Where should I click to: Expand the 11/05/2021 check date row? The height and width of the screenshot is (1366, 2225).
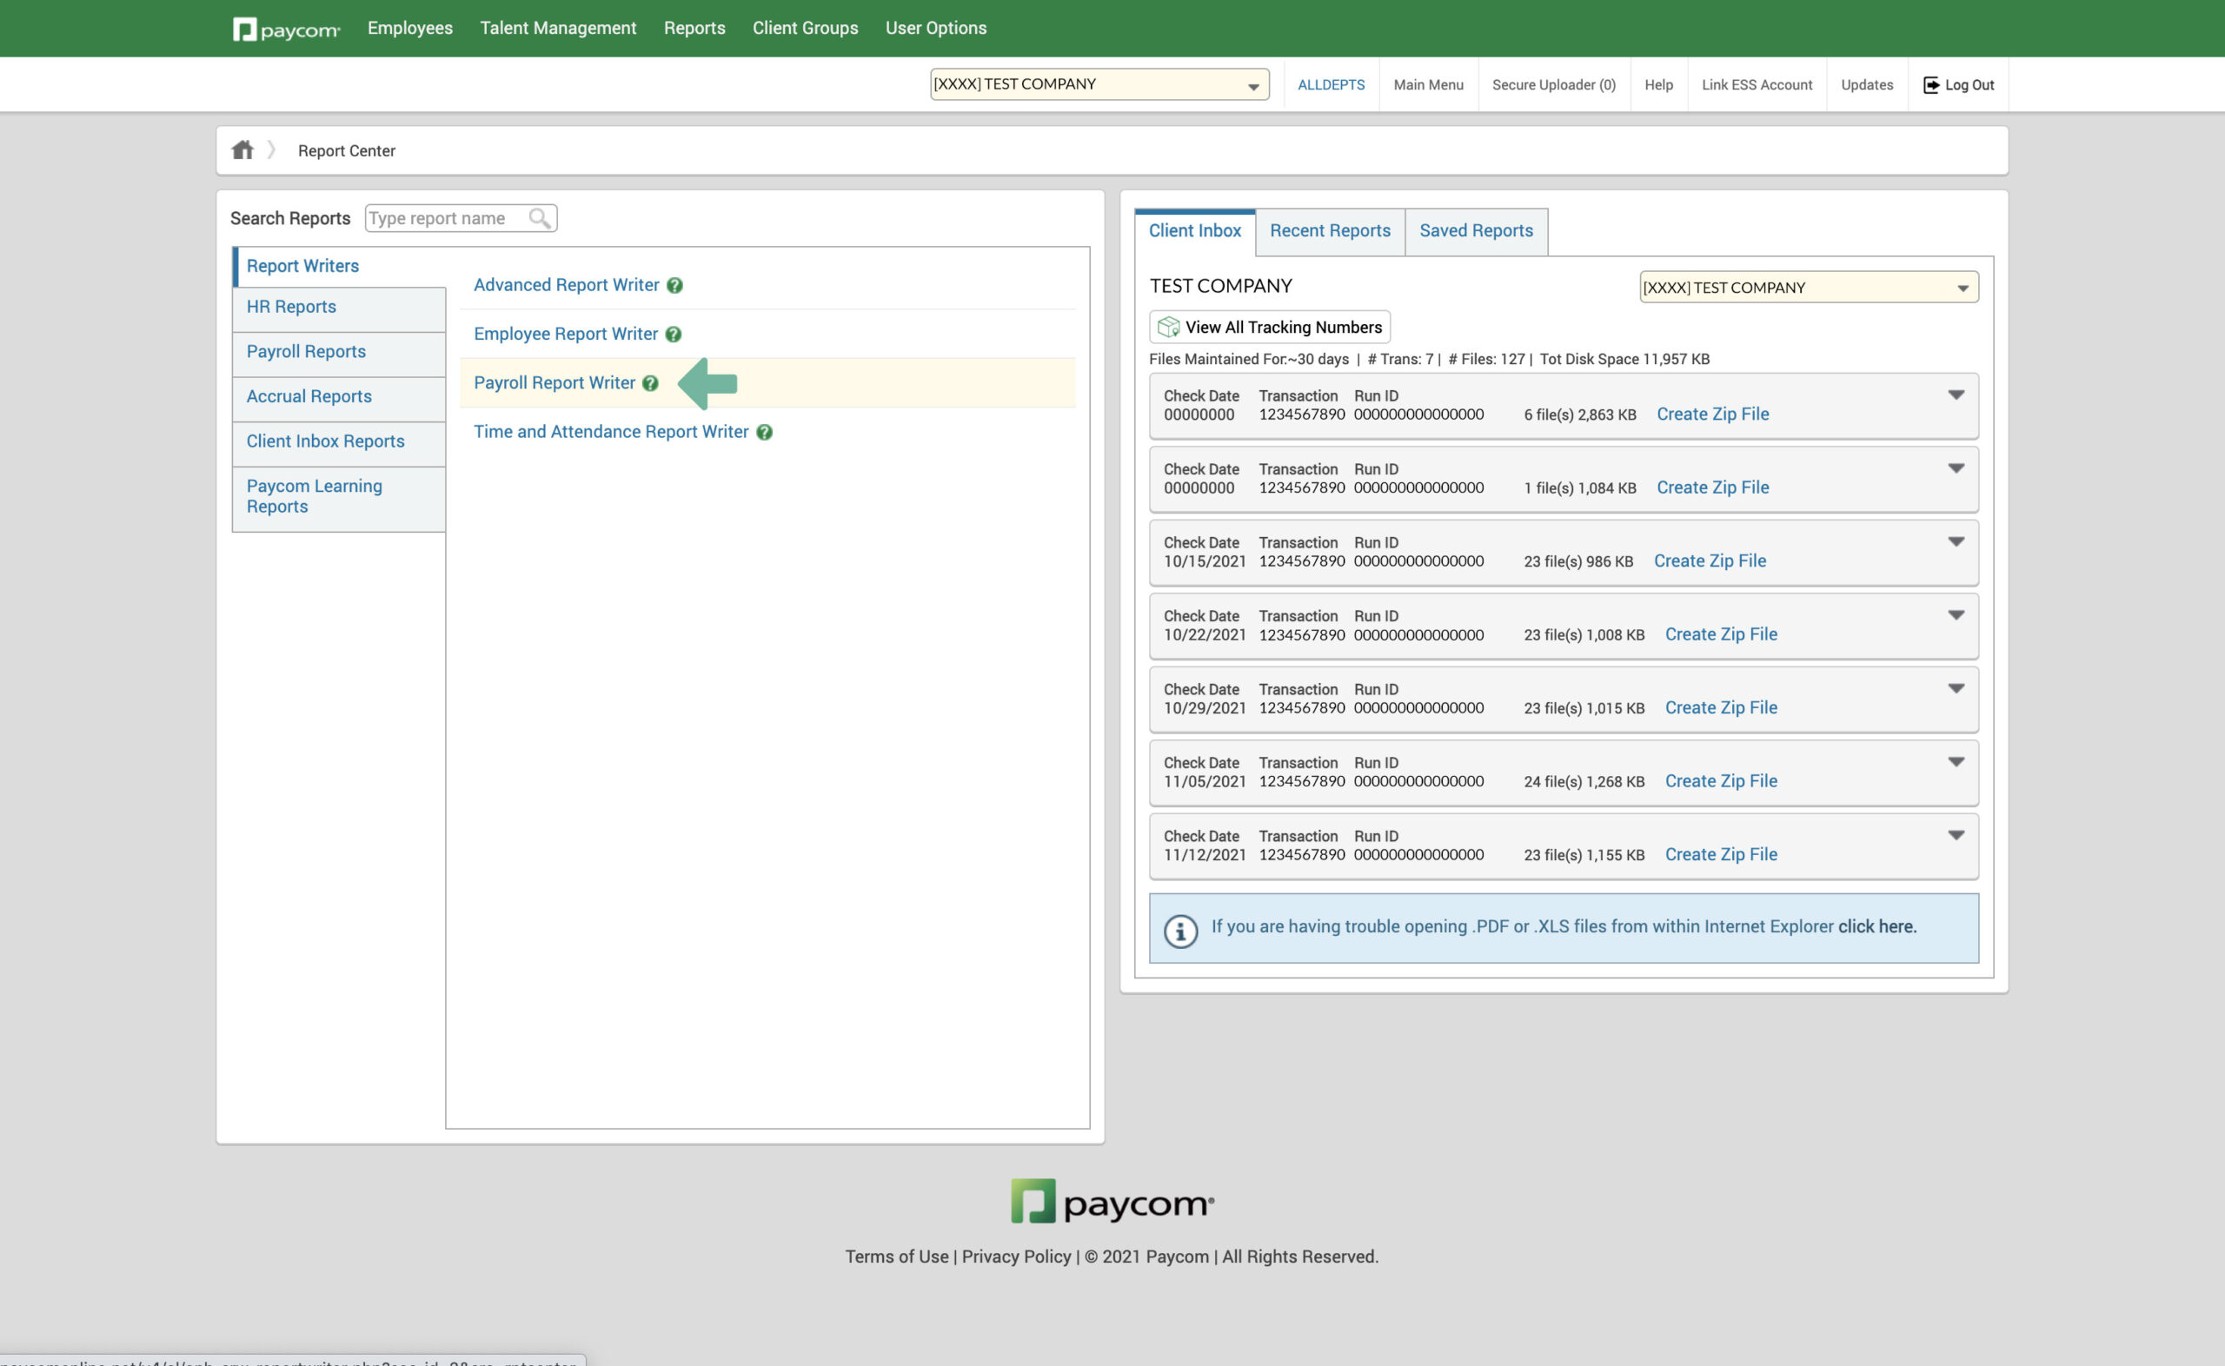point(1955,761)
